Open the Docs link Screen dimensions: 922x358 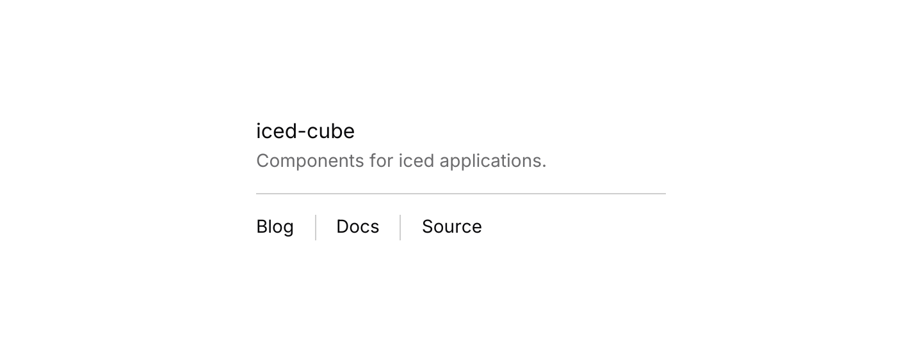point(358,227)
